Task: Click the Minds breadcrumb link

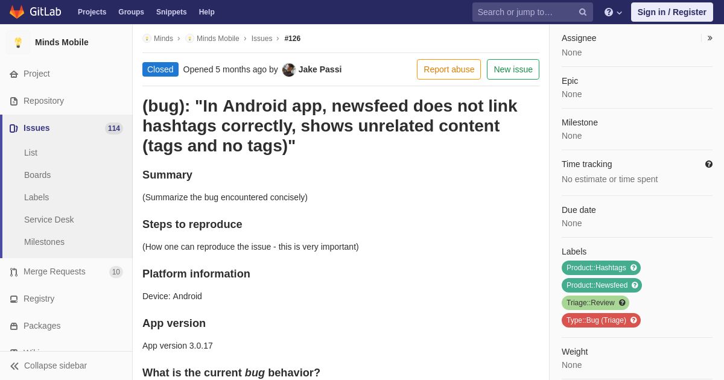Action: (164, 39)
